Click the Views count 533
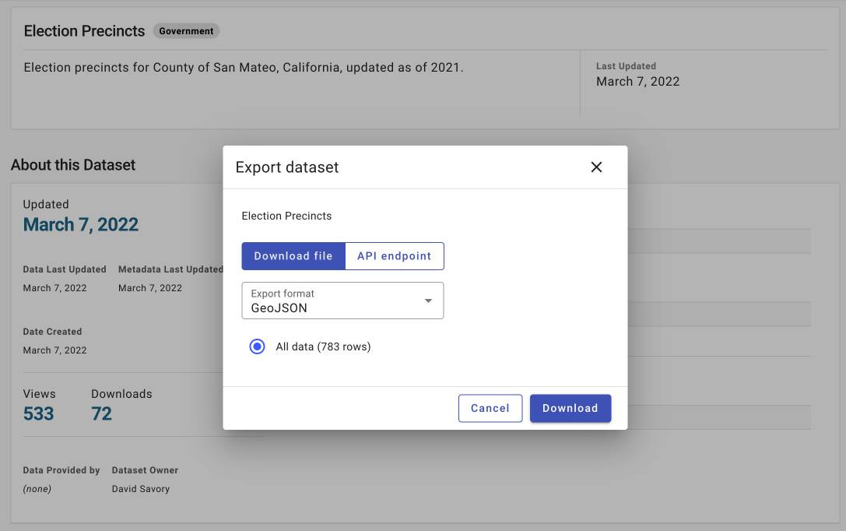The image size is (846, 531). coord(38,414)
